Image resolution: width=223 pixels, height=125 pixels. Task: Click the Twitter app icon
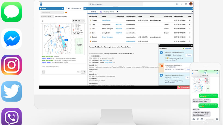[11, 91]
